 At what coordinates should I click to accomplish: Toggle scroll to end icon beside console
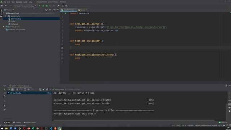(x=230, y=104)
